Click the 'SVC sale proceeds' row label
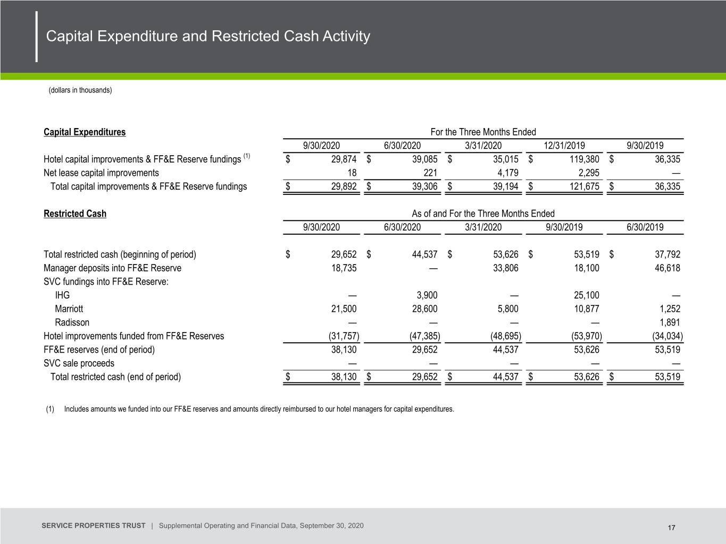 tap(79, 363)
